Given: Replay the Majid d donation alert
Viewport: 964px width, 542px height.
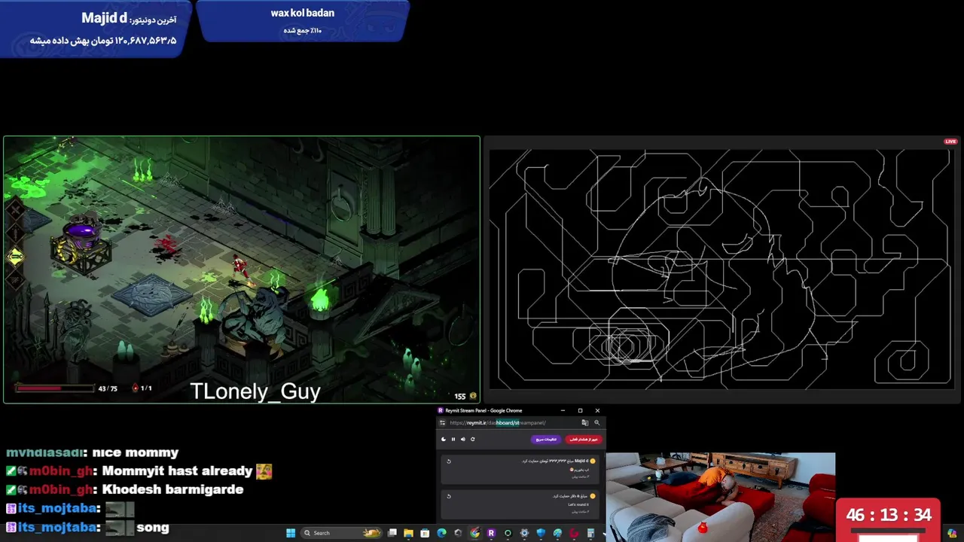Looking at the screenshot, I should click(449, 461).
